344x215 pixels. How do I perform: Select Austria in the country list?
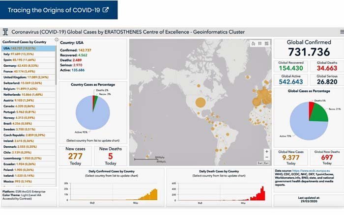(29, 100)
